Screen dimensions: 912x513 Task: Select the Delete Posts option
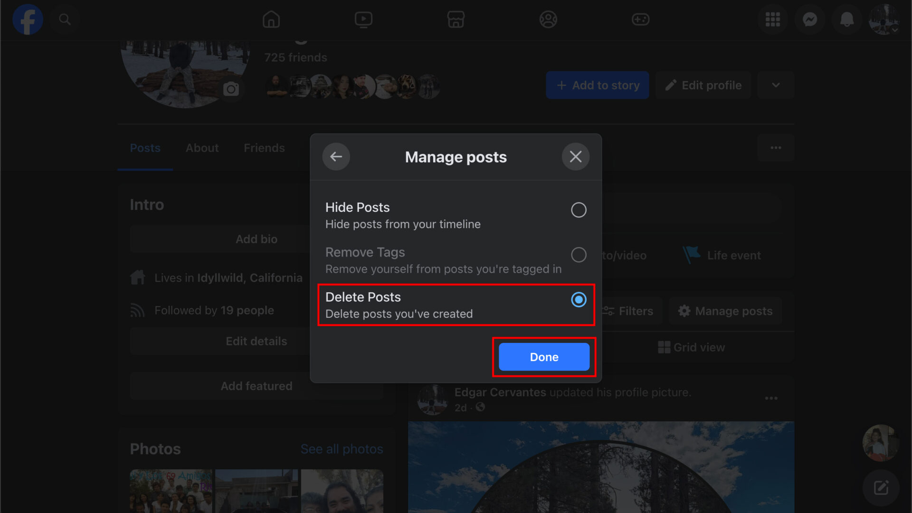(x=579, y=300)
